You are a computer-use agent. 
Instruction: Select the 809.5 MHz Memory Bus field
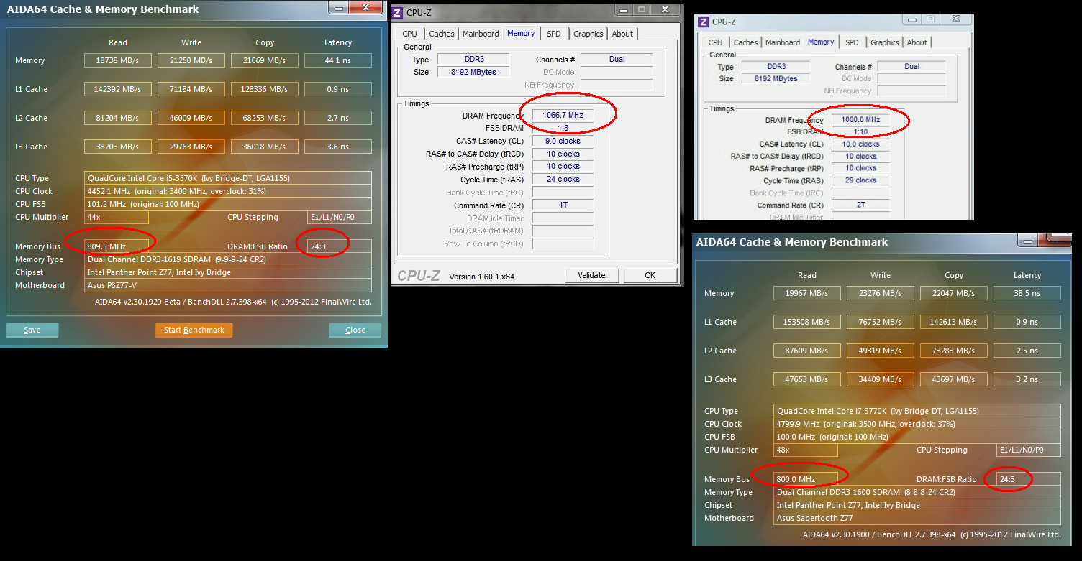(x=117, y=246)
